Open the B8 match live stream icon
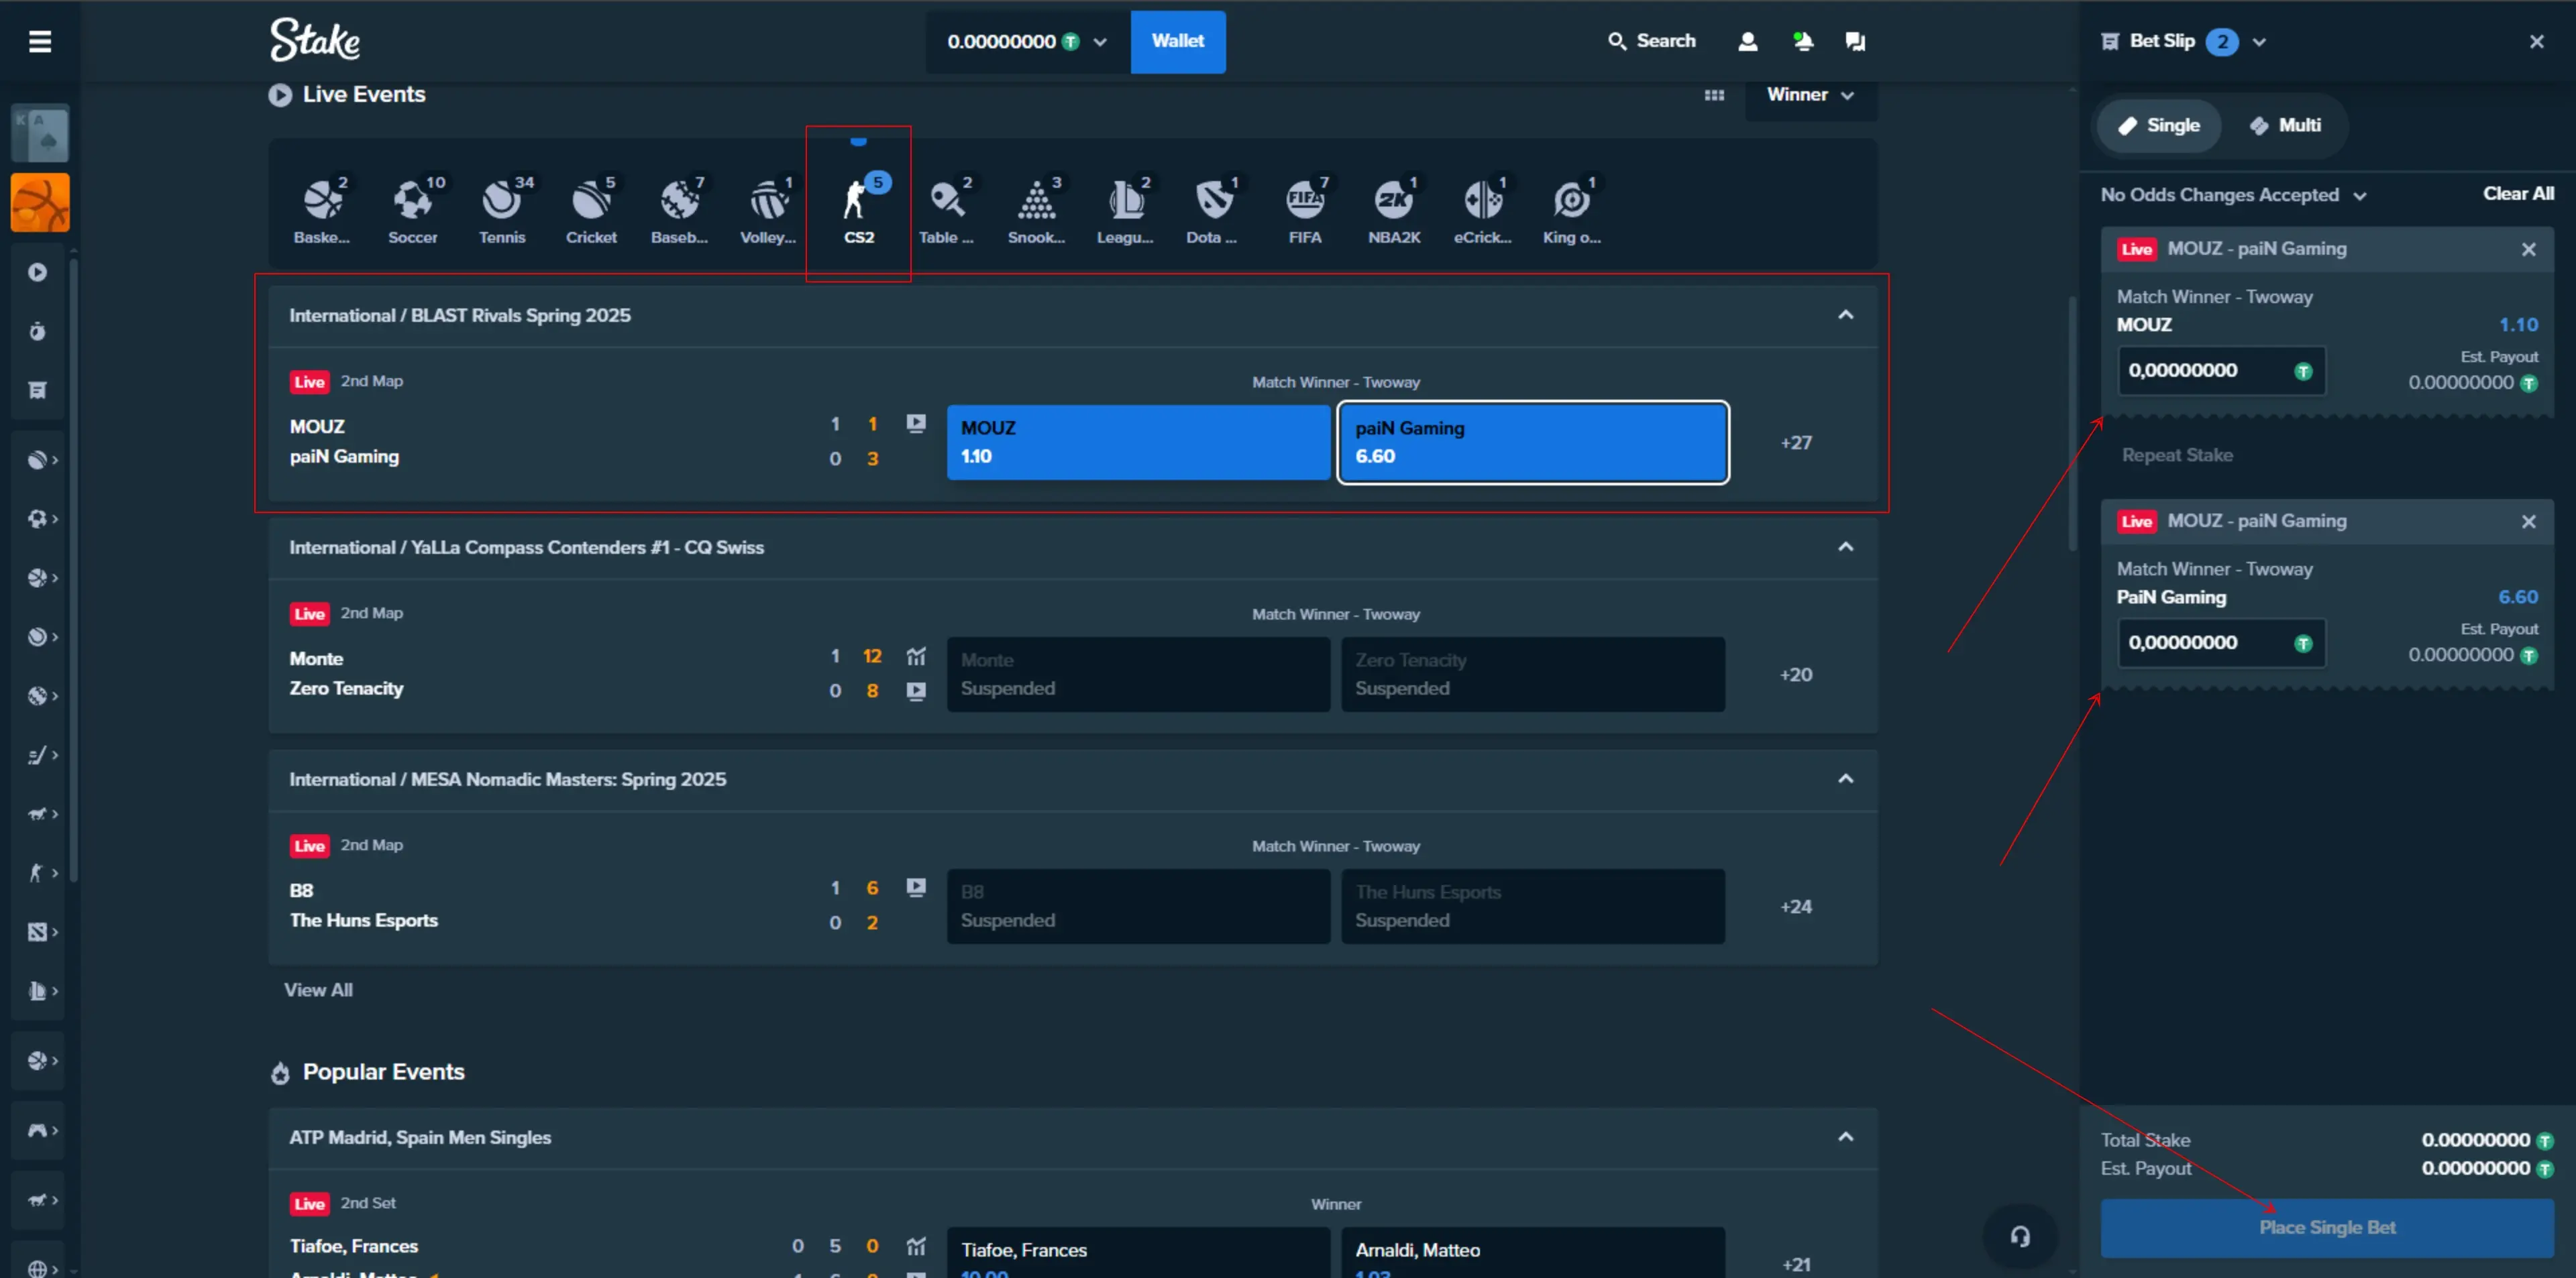Viewport: 2576px width, 1278px height. tap(915, 887)
